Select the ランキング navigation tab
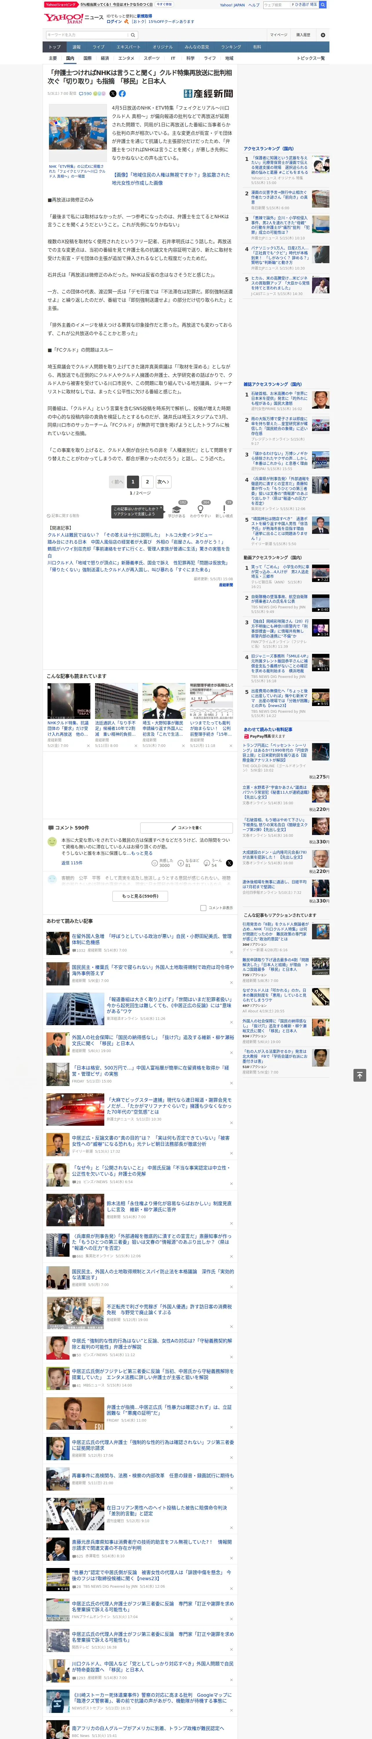Image resolution: width=372 pixels, height=1739 pixels. click(231, 47)
